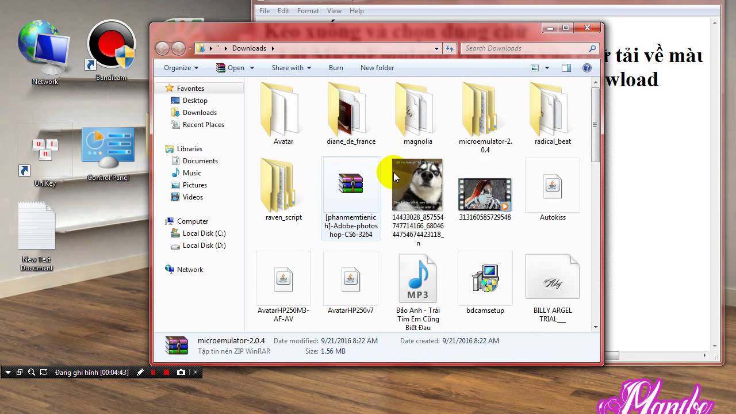The height and width of the screenshot is (414, 736).
Task: Refresh the Downloads folder view
Action: tap(450, 48)
